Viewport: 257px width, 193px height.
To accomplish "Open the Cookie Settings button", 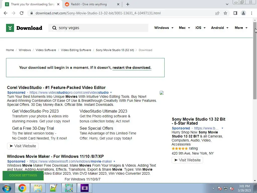I will tap(23, 175).
